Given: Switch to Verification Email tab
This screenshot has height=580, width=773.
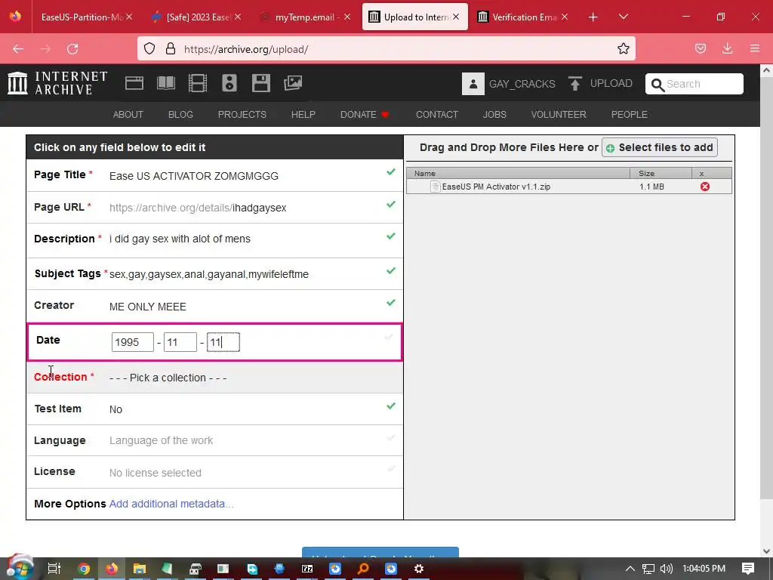Looking at the screenshot, I should 524,17.
